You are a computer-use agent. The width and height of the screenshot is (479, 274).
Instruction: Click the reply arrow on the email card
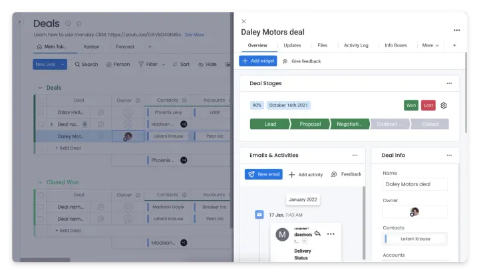pyautogui.click(x=318, y=233)
